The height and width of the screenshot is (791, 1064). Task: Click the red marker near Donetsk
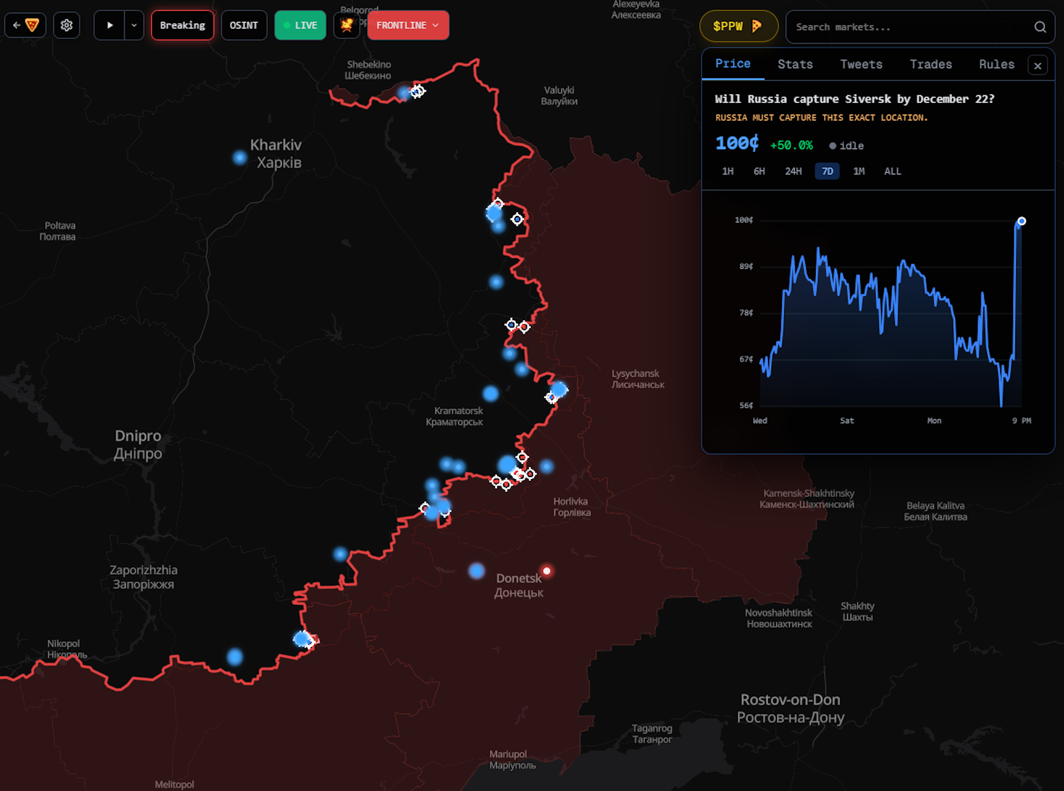(546, 571)
